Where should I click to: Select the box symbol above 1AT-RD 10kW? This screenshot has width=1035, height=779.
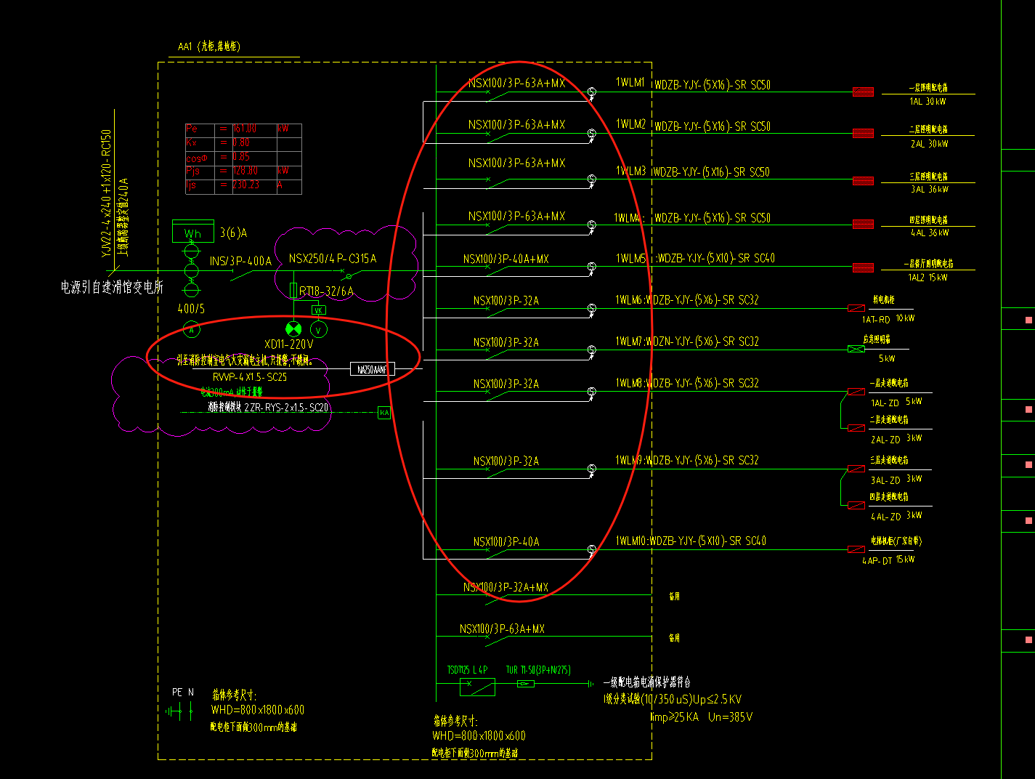coord(856,308)
